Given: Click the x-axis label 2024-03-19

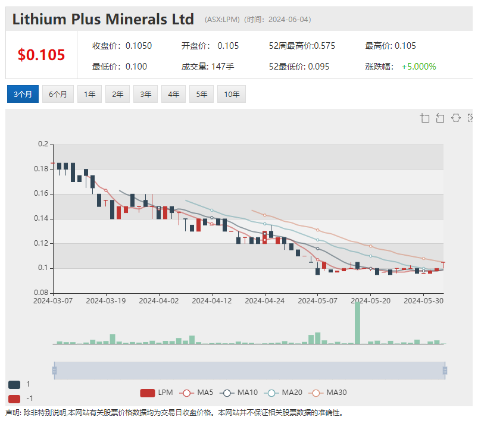Looking at the screenshot, I should (106, 301).
